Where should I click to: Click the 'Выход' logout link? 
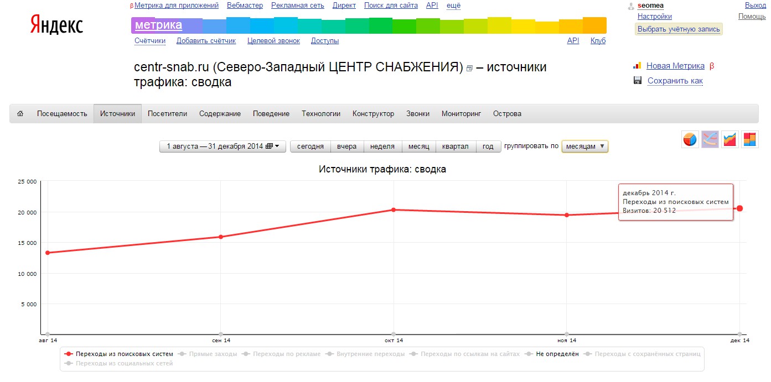(x=756, y=6)
